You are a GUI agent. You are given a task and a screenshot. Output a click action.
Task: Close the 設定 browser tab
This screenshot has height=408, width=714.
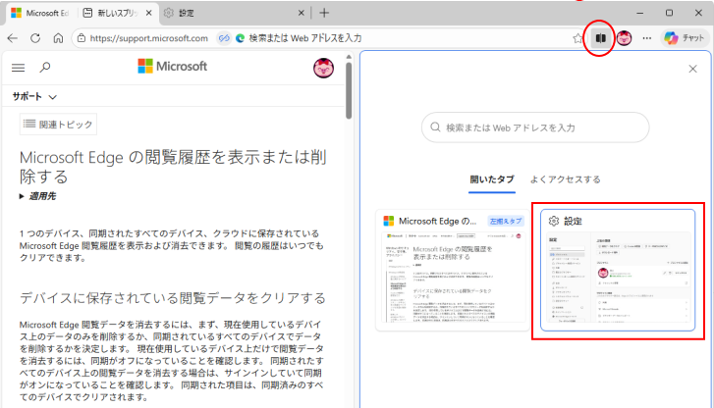coord(301,13)
